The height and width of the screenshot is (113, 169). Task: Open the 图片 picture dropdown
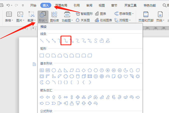point(20,17)
